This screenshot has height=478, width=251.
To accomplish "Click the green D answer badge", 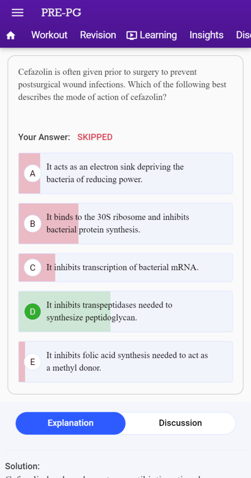I will (x=33, y=311).
